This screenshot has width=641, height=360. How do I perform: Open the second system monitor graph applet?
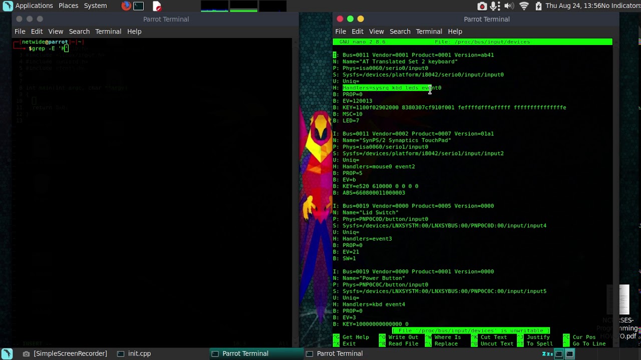pos(243,6)
